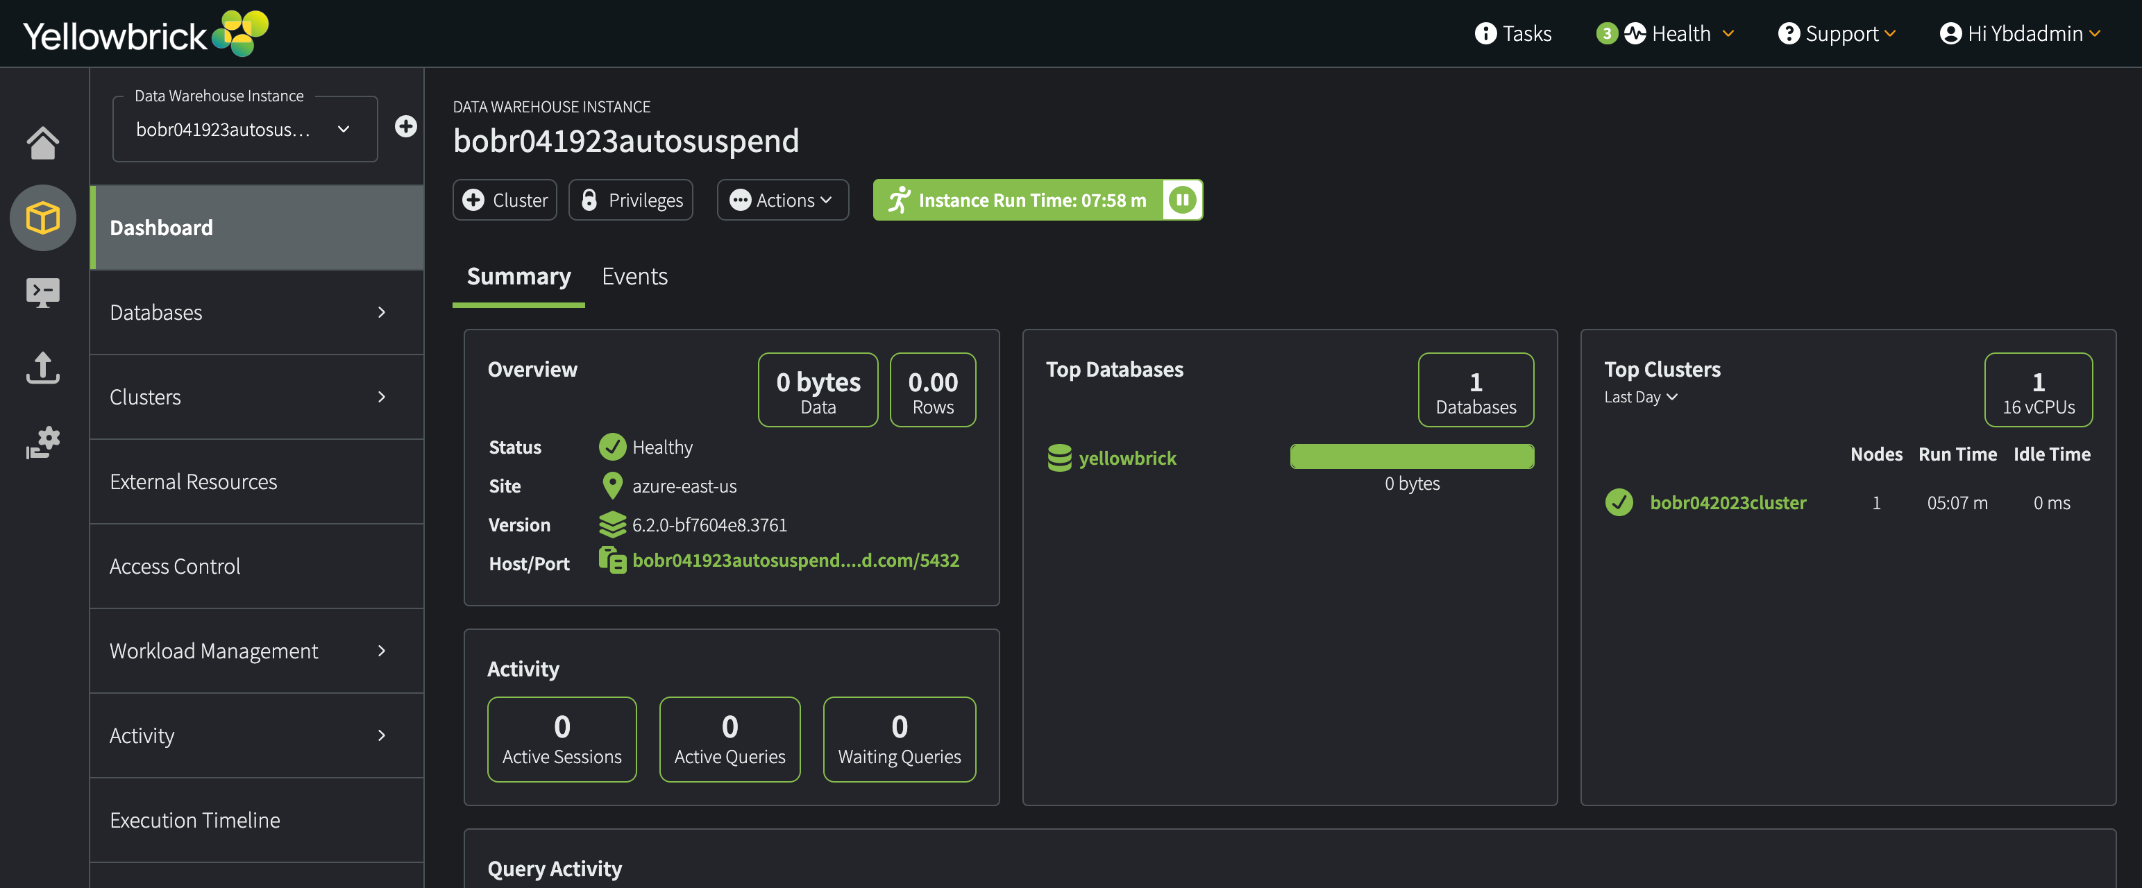
Task: Click the 05:07 m run time value
Action: pyautogui.click(x=1957, y=502)
